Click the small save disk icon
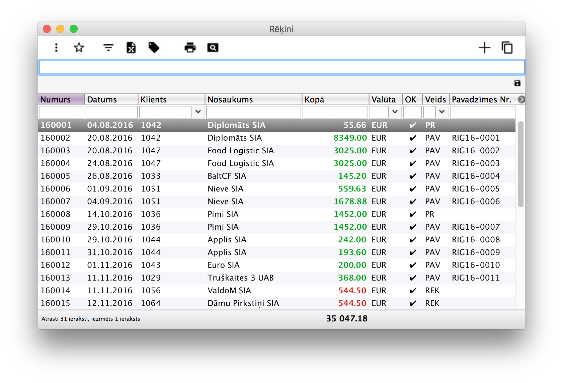 click(517, 83)
